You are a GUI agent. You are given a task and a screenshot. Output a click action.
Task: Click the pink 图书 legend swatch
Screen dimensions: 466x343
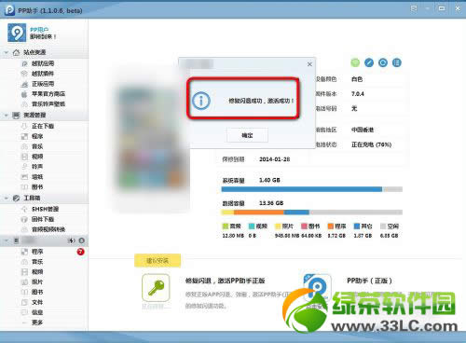click(304, 226)
